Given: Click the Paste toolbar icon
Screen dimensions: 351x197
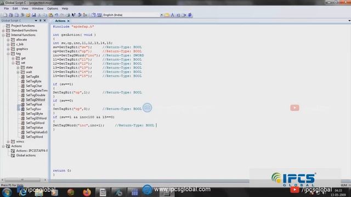Looking at the screenshot, I should pyautogui.click(x=51, y=15).
